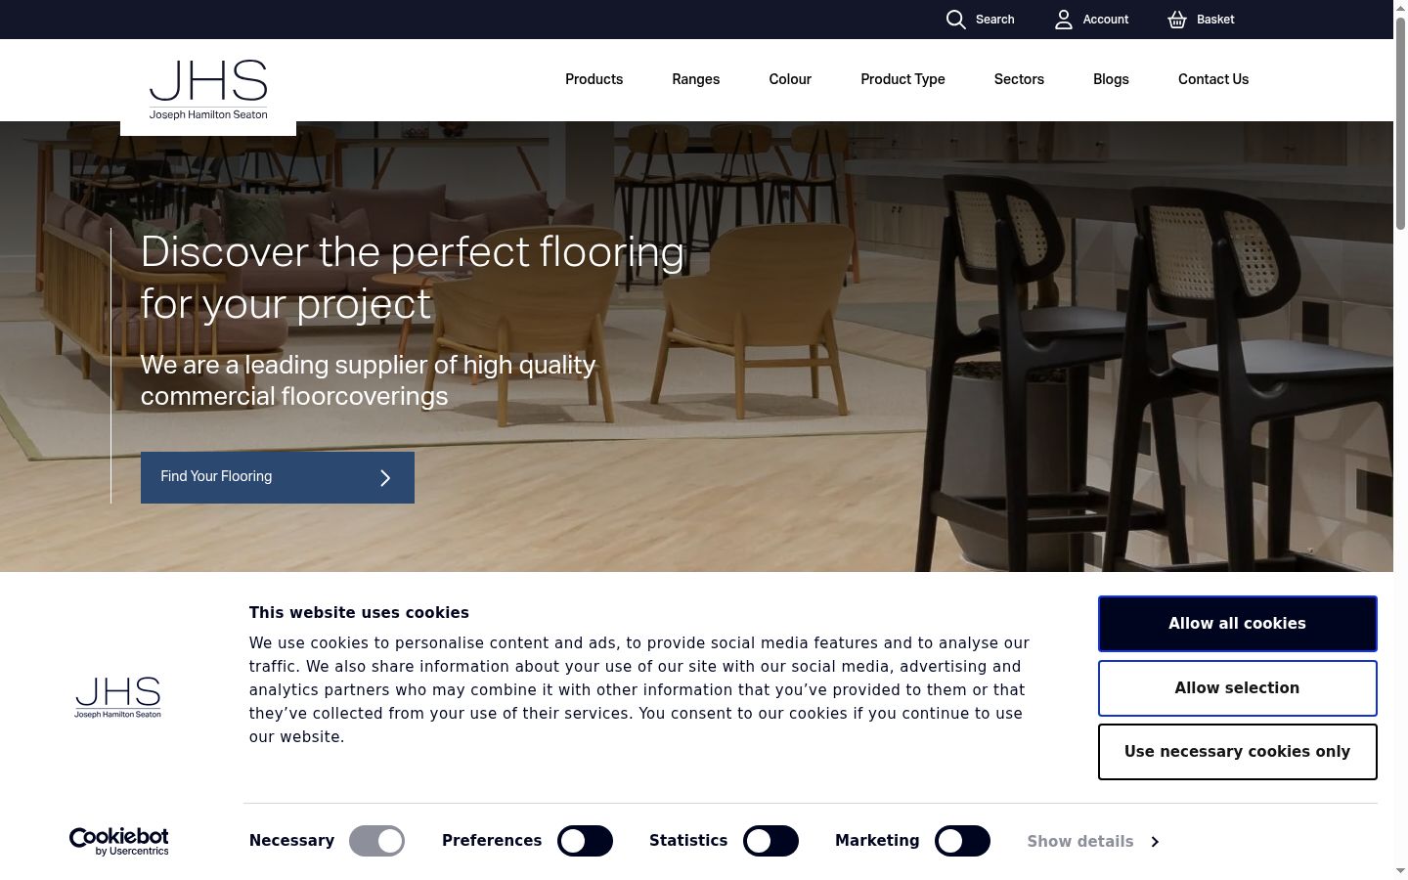The width and height of the screenshot is (1408, 880).
Task: Click the Find Your Flooring button
Action: 278,477
